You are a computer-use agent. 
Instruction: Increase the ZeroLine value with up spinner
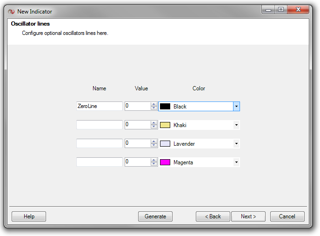pos(153,104)
